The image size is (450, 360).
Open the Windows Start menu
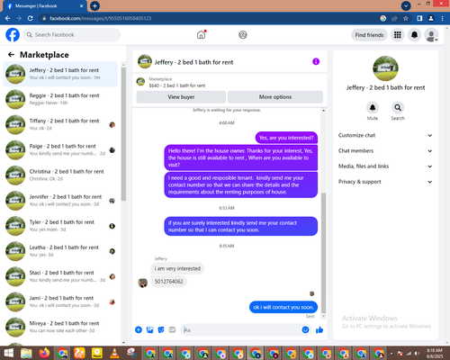point(8,353)
